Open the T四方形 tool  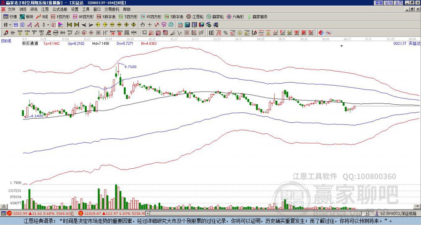[x=128, y=16]
